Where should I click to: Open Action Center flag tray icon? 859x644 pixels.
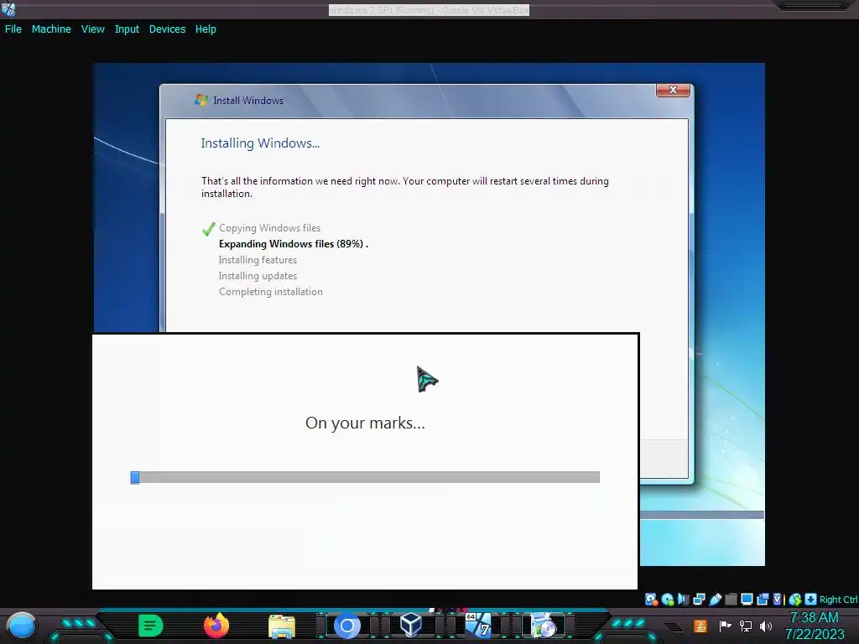click(x=725, y=626)
